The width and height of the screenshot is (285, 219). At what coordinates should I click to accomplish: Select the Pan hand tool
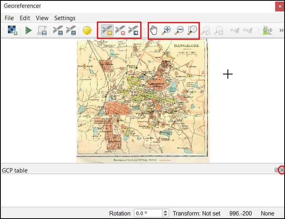pos(154,30)
